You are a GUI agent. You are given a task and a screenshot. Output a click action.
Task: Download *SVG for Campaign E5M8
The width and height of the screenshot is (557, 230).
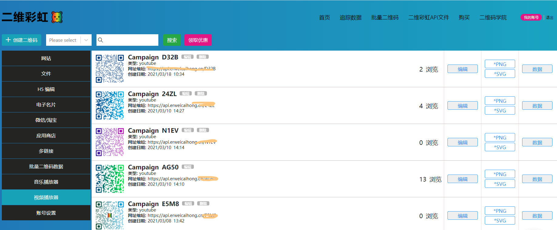(x=500, y=221)
